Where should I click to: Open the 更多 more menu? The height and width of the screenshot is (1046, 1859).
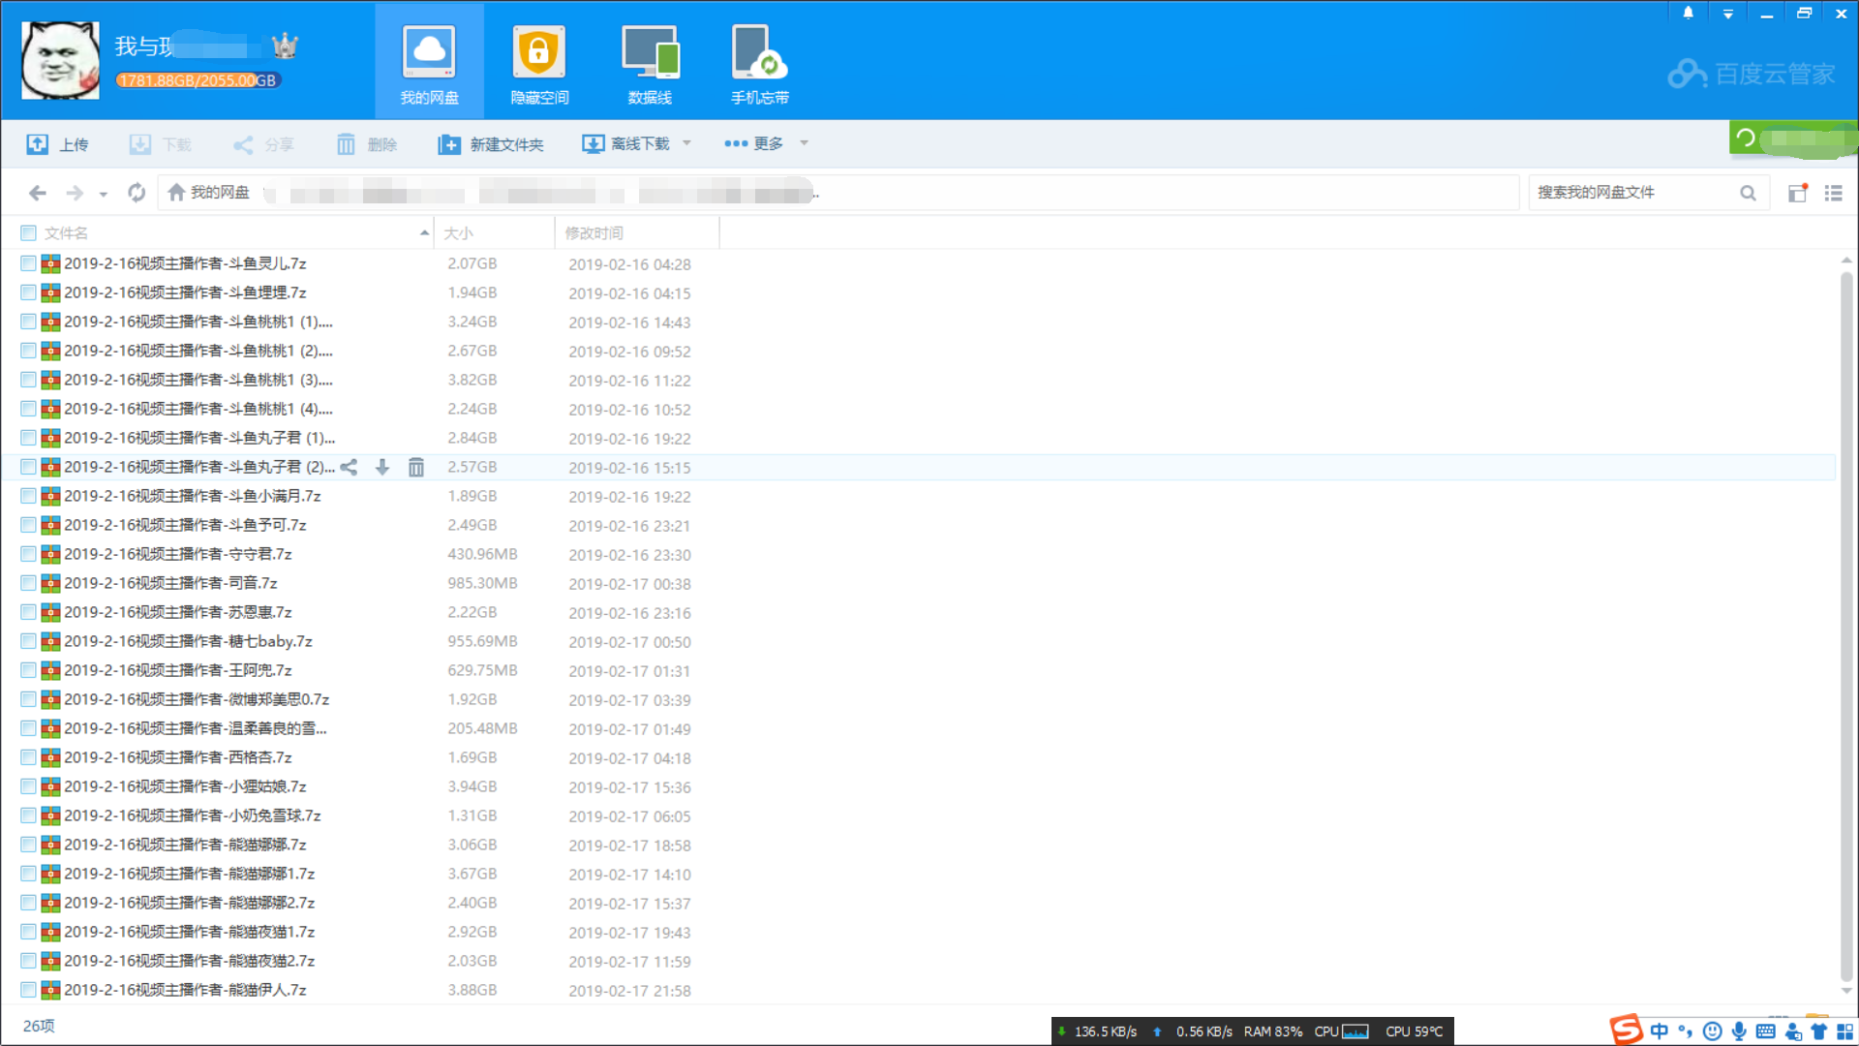pyautogui.click(x=753, y=143)
